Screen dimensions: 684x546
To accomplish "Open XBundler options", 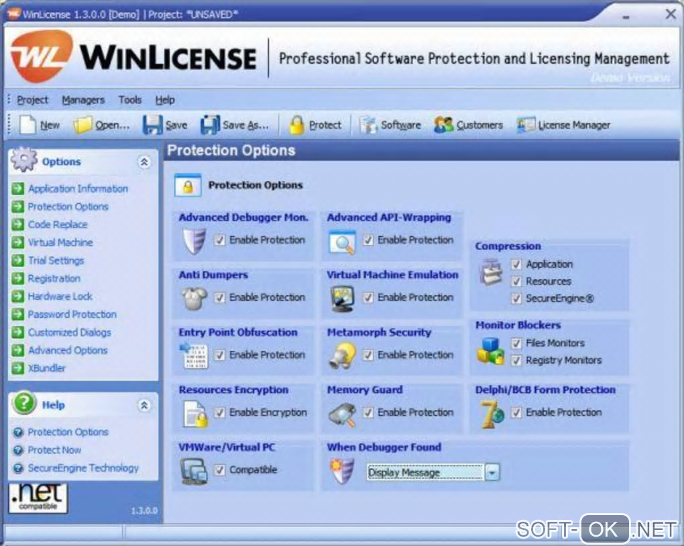I will coord(47,368).
